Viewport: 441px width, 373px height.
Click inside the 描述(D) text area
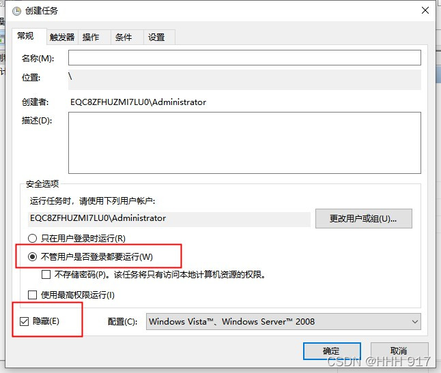tap(244, 143)
